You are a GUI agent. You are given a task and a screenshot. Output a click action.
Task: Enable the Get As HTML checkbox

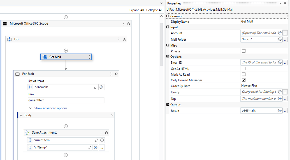[243, 68]
